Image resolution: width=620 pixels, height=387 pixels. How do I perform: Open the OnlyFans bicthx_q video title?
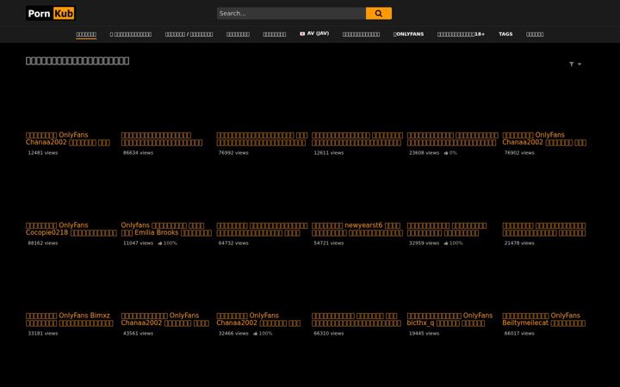click(x=450, y=319)
